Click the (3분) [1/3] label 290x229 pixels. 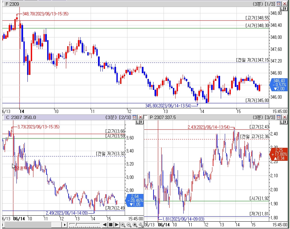(264, 4)
